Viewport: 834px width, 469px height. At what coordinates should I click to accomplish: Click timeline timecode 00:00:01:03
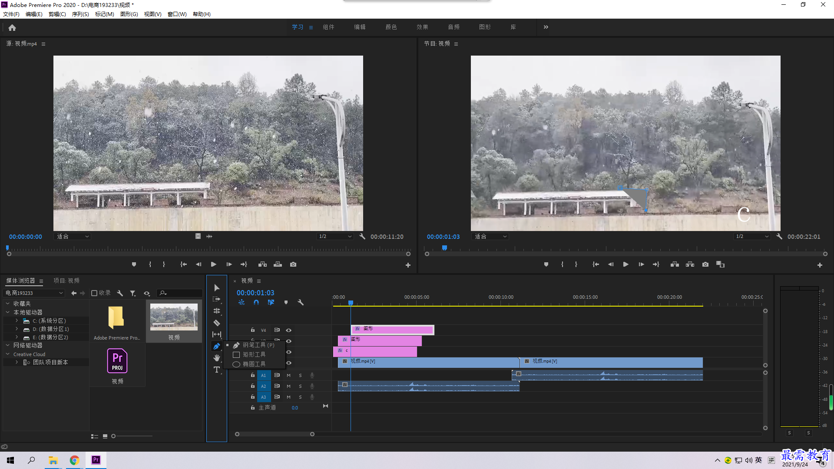[255, 293]
